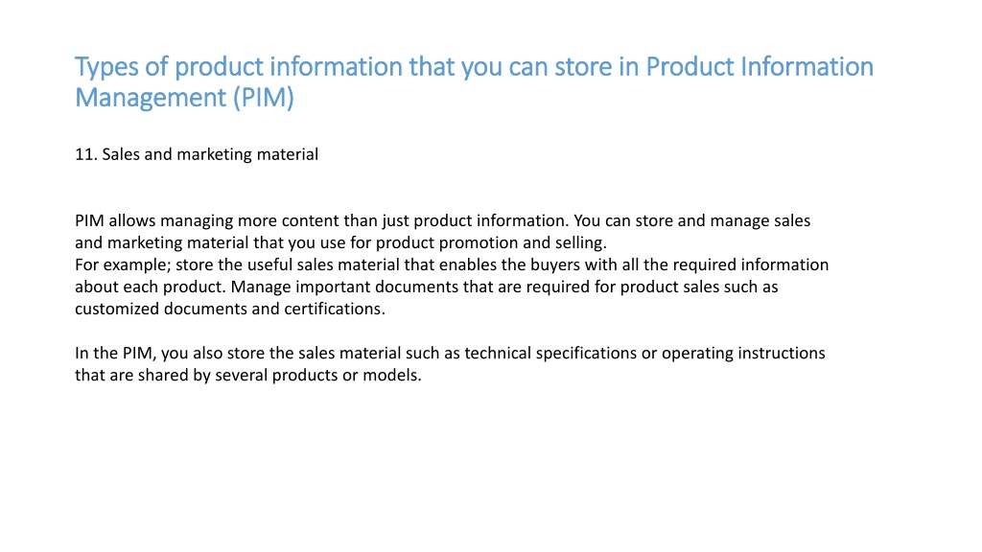Click the line 'that are shared by several'
Viewport: 982px width, 552px height.
click(248, 375)
